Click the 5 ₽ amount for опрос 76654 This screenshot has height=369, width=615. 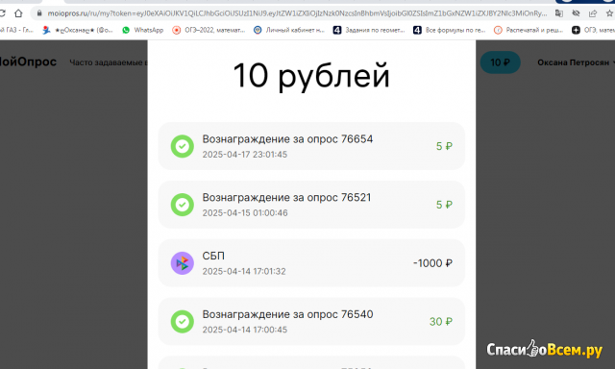(x=444, y=146)
